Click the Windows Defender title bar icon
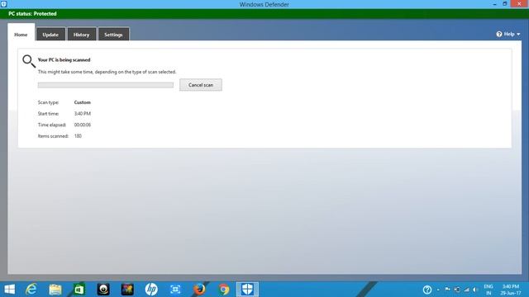This screenshot has width=529, height=297. coord(3,4)
